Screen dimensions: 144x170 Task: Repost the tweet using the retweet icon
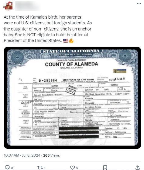pyautogui.click(x=40, y=168)
